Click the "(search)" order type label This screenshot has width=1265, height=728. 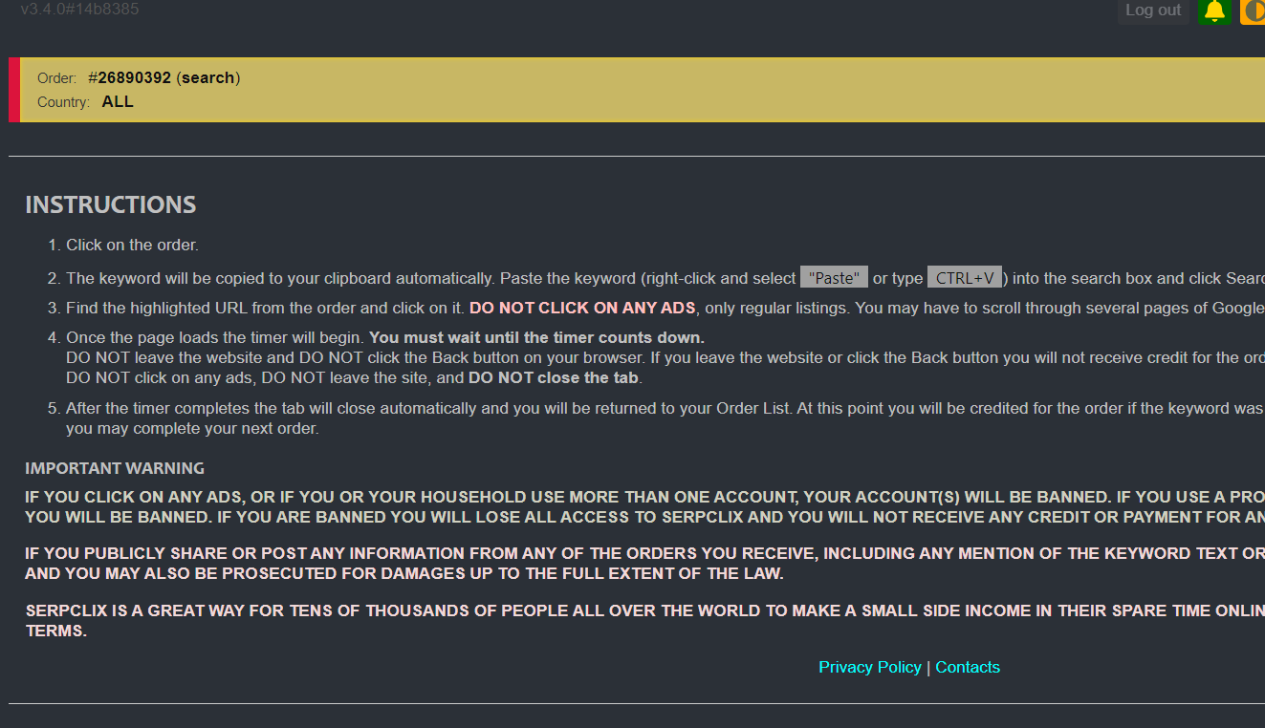pyautogui.click(x=207, y=77)
